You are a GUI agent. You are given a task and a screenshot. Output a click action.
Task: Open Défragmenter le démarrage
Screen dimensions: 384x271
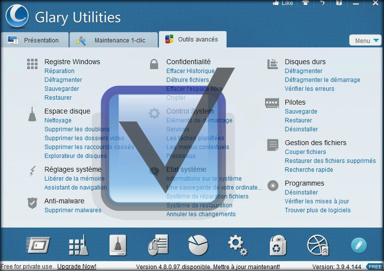click(322, 80)
